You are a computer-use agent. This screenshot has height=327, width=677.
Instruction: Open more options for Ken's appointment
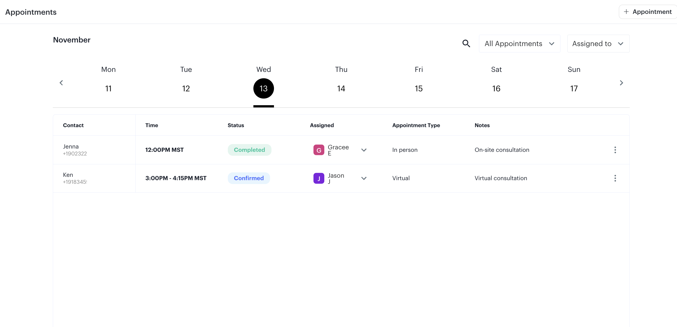coord(615,178)
